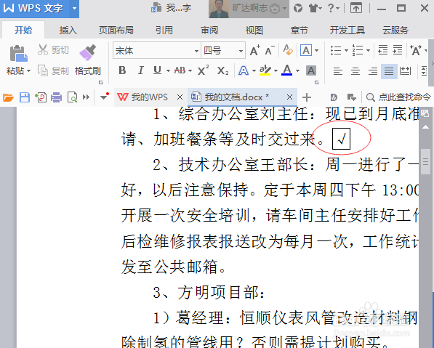434x348 pixels.
Task: Apply character shading icon
Action: pos(311,70)
